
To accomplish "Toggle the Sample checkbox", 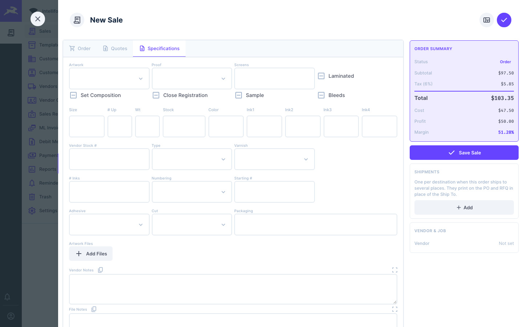I will (x=239, y=95).
